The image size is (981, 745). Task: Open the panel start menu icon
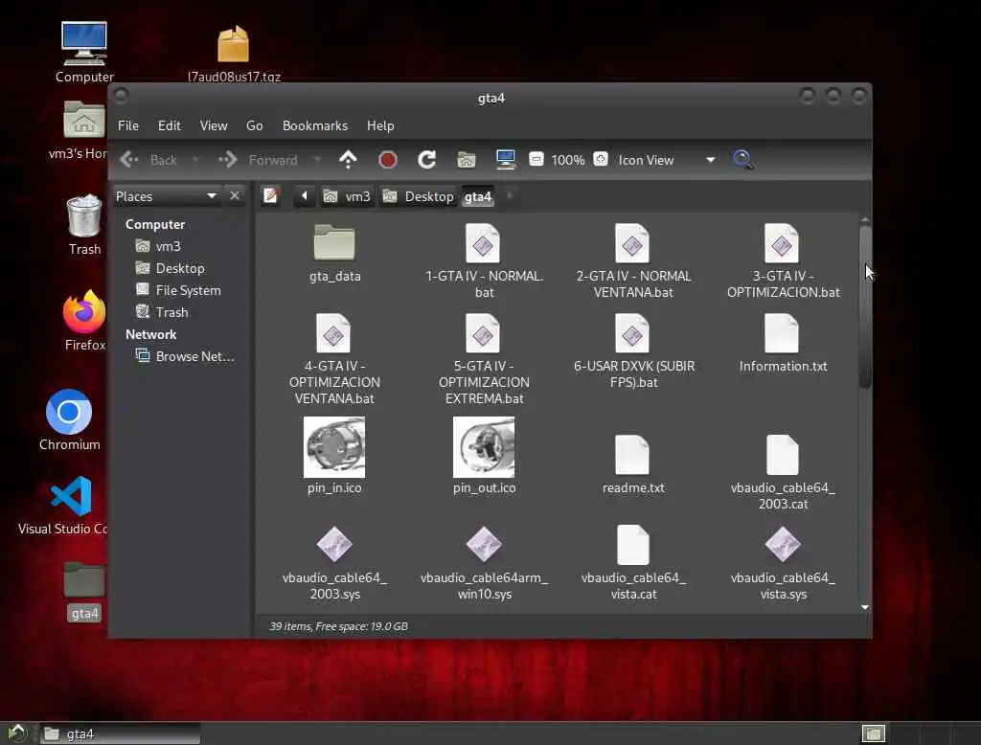17,734
